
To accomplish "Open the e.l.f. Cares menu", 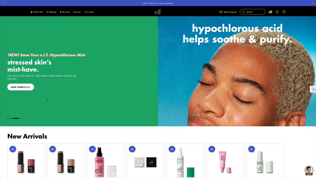I will click(89, 12).
